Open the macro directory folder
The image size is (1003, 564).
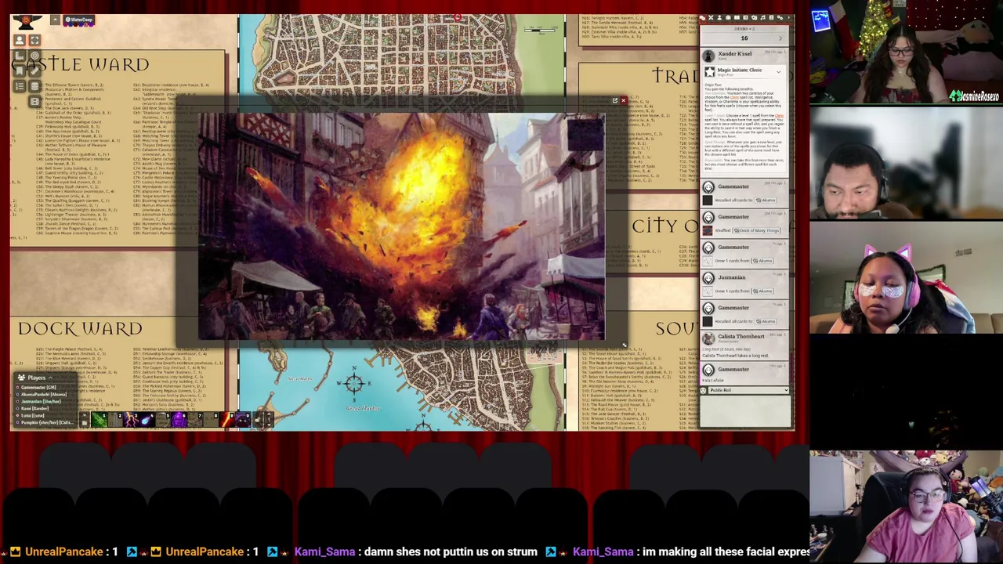(85, 424)
